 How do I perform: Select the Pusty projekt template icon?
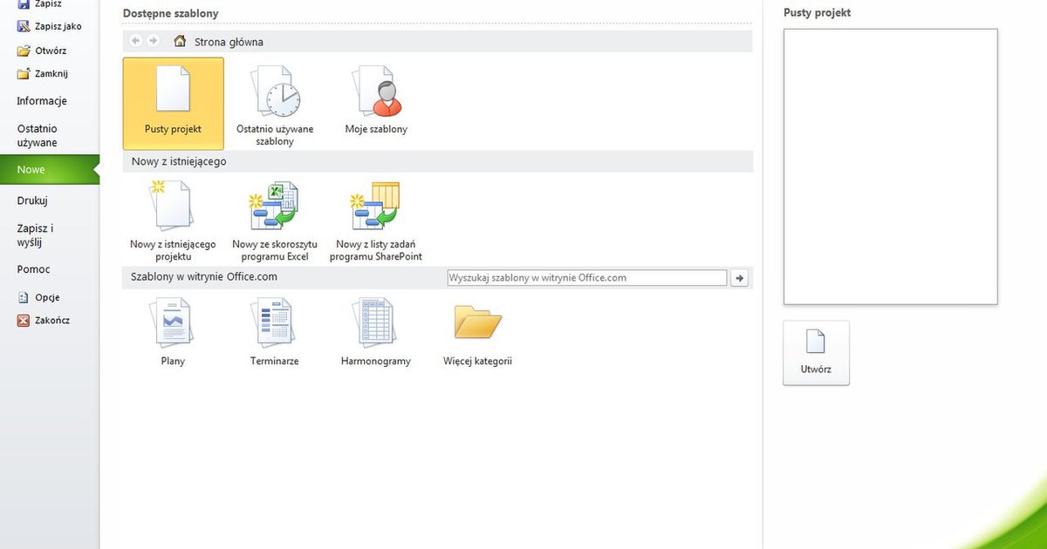point(172,96)
